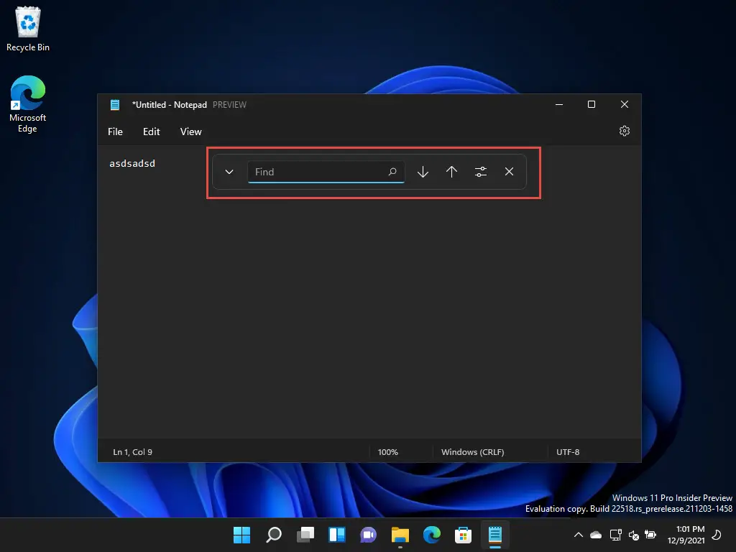
Task: Close the Find bar
Action: tap(509, 172)
